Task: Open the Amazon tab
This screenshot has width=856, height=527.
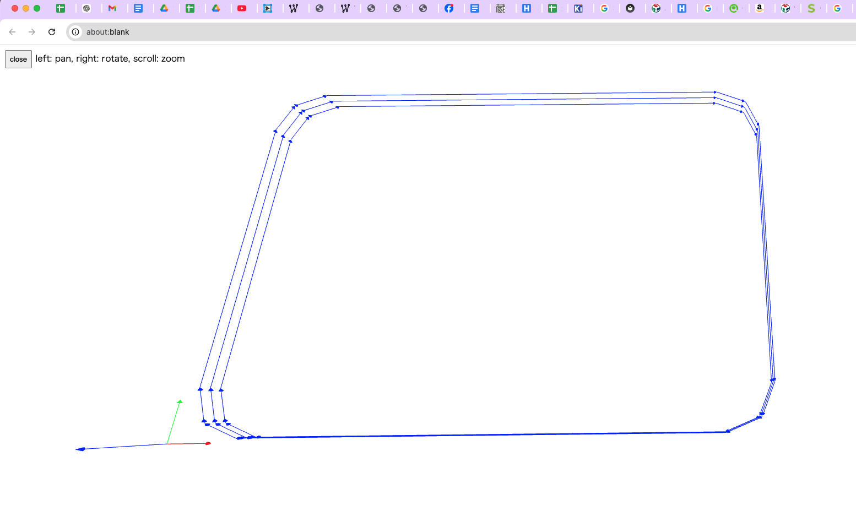Action: click(760, 8)
